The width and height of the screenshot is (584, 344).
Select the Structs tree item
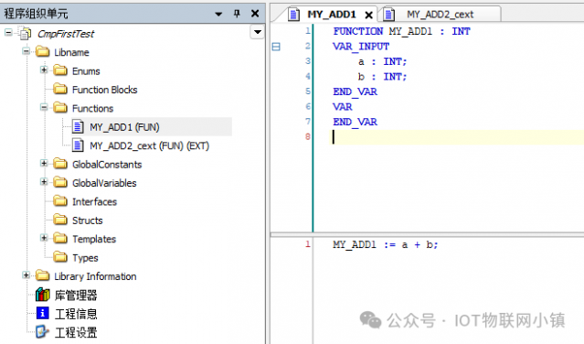(x=88, y=220)
